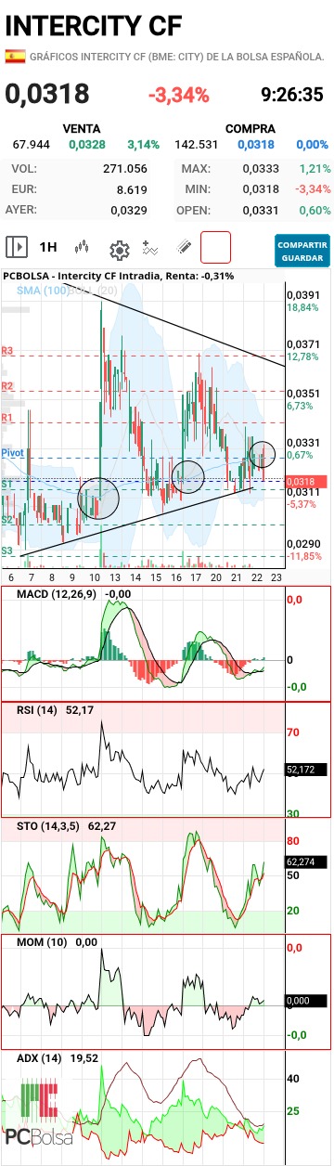Viewport: 334px width, 1166px height.
Task: Click the INTERCITY CF title
Action: tap(94, 25)
